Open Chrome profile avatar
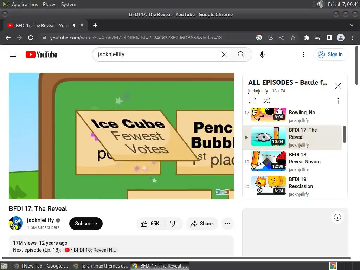Viewport: 360px width, 270px height. pyautogui.click(x=340, y=38)
